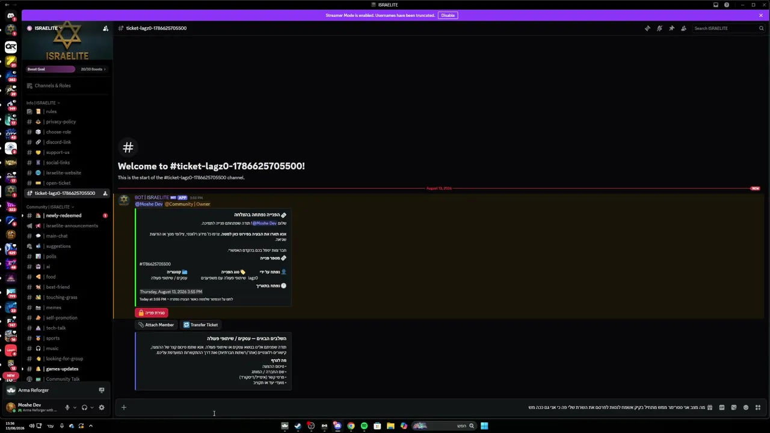Open headphone output options dropdown arrow

click(92, 408)
